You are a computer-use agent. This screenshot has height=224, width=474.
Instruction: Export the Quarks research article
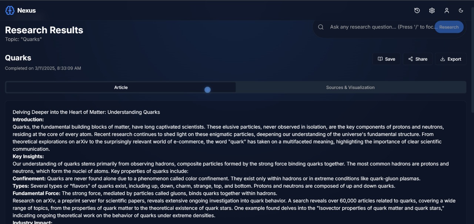coord(450,59)
